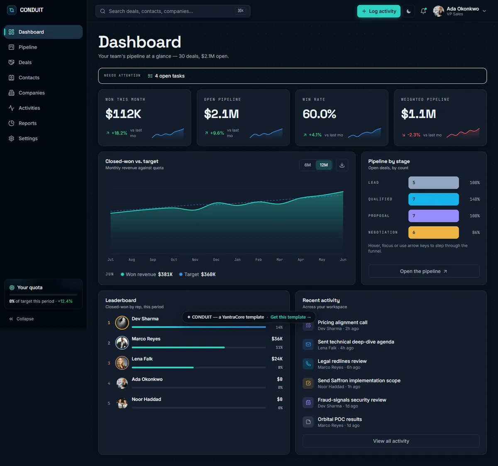Collapse the sidebar

[22, 319]
